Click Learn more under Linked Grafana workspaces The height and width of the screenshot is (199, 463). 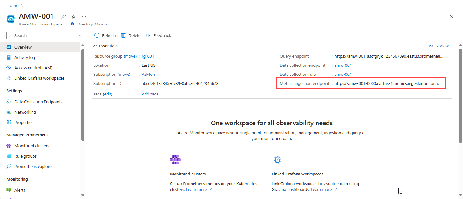324,189
